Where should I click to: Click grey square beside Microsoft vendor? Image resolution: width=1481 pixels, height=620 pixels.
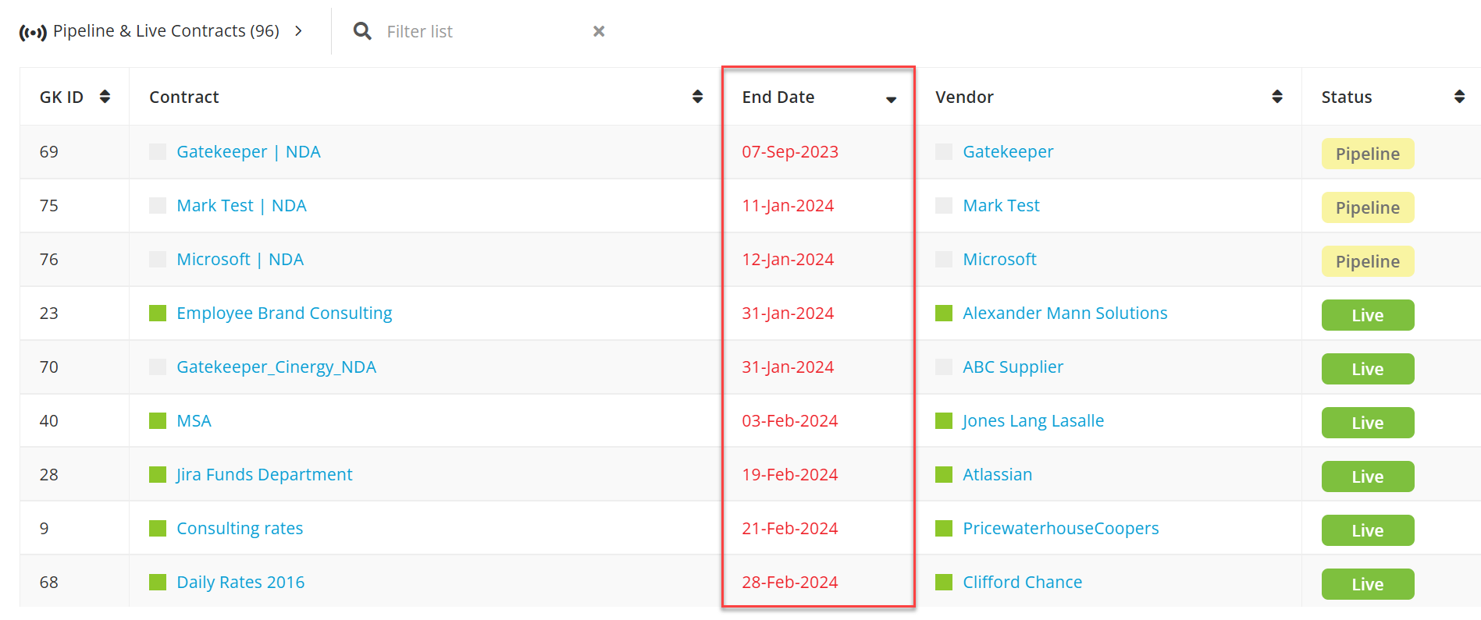tap(944, 260)
